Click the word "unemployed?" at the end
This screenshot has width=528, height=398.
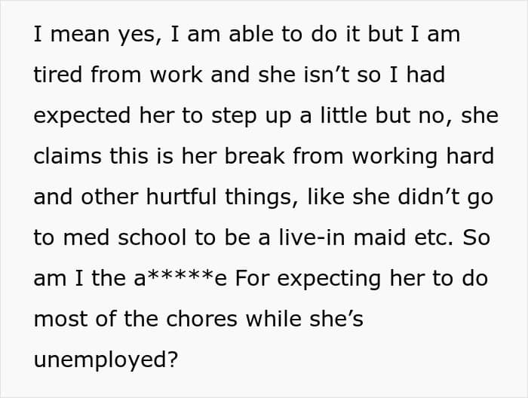pos(106,360)
